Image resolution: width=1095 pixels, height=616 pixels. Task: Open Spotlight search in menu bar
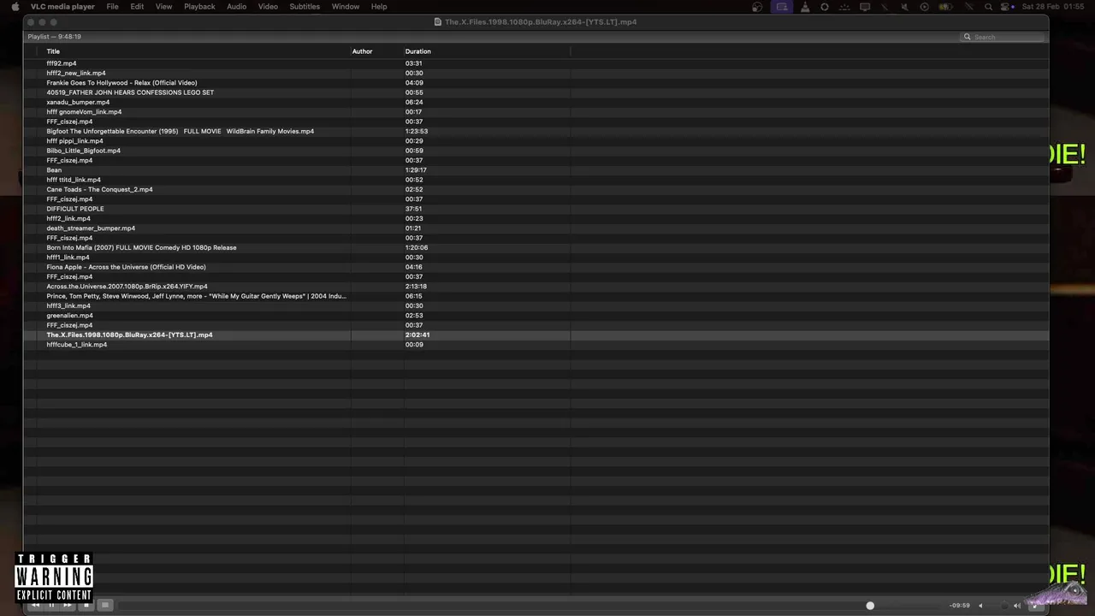point(988,6)
